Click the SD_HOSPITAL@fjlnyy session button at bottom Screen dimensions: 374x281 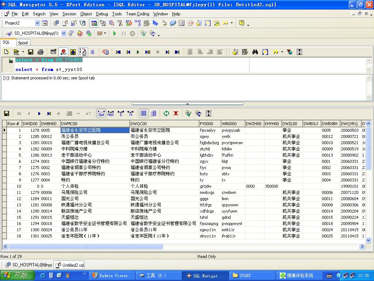(28, 265)
